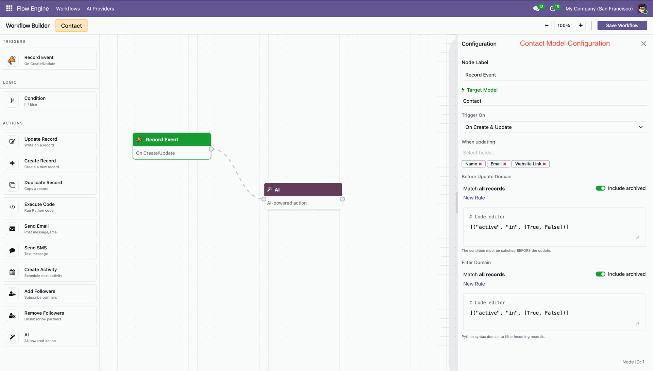Screen dimensions: 653x371
Task: Open the Target Model Contact selector
Action: (x=554, y=101)
